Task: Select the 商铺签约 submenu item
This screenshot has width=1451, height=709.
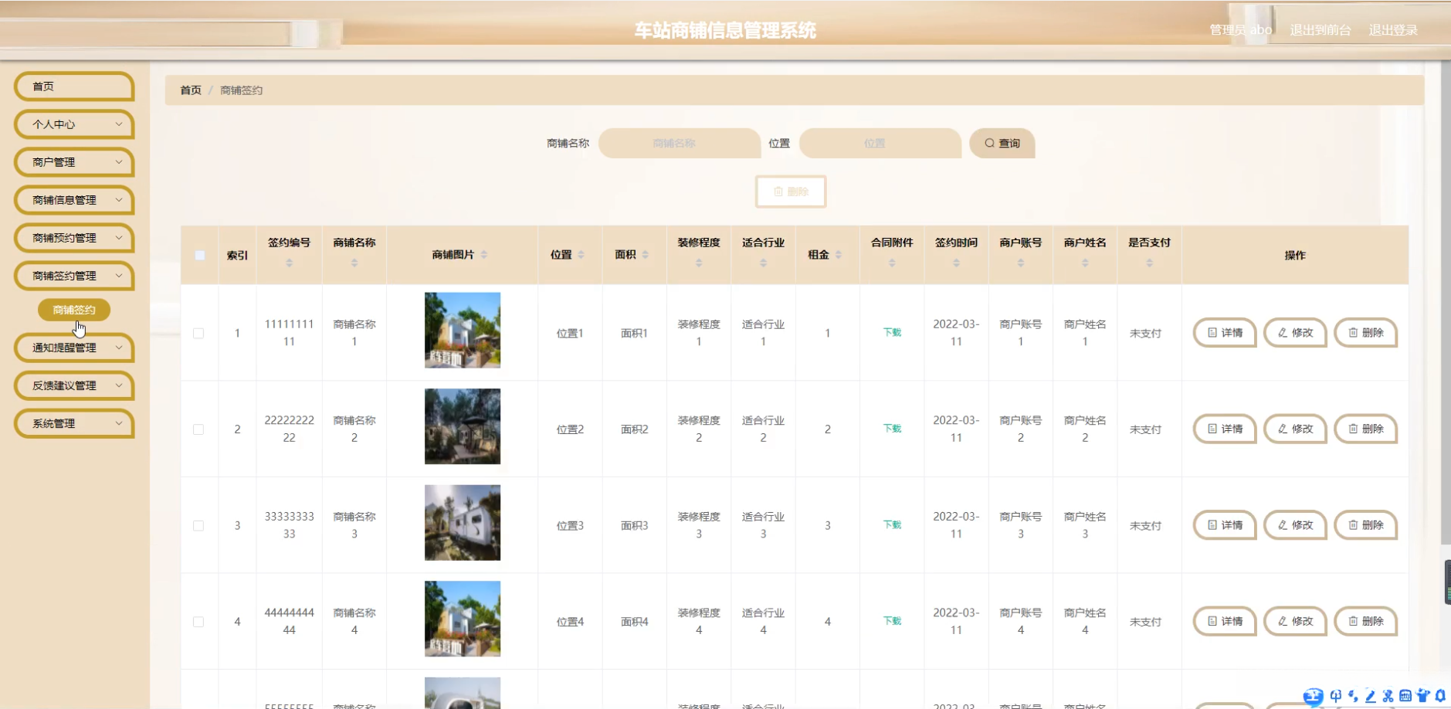Action: point(74,310)
